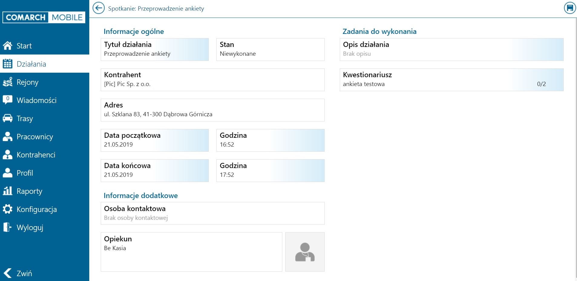Click the save floppy-disk icon
The image size is (577, 281).
570,8
